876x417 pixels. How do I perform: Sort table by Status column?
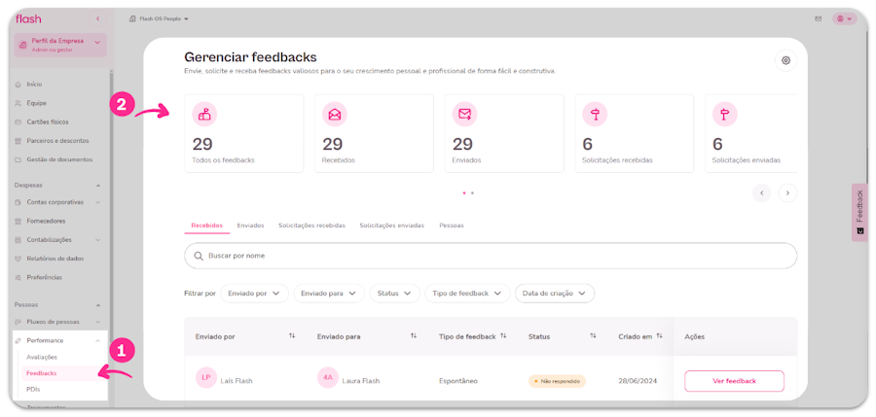pos(593,336)
